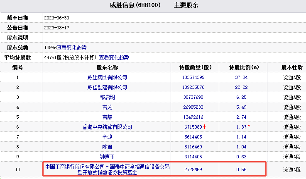
Task: Click holding ratio 1.37
Action: 241,127
